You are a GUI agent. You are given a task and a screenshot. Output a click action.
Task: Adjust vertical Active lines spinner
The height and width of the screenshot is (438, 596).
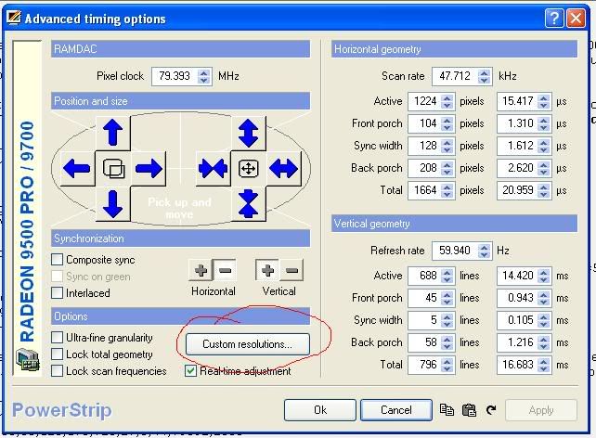[447, 276]
